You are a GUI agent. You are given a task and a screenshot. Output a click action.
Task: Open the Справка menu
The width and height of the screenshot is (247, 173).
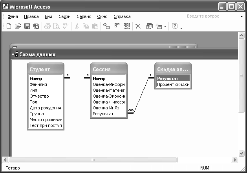click(122, 16)
